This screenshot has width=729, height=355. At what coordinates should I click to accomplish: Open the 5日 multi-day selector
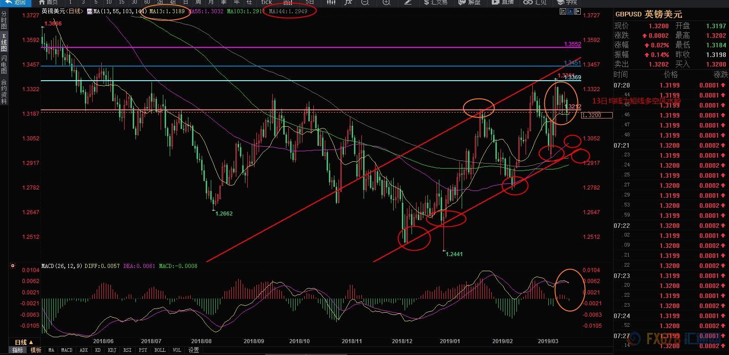click(310, 2)
